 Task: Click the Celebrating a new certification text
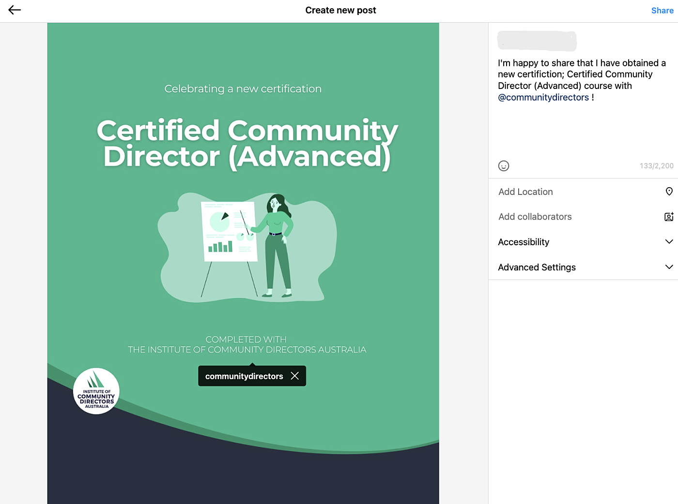(x=243, y=89)
